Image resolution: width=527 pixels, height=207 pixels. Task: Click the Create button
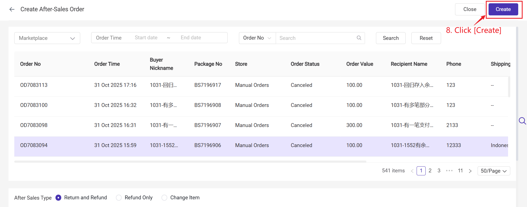pyautogui.click(x=503, y=9)
